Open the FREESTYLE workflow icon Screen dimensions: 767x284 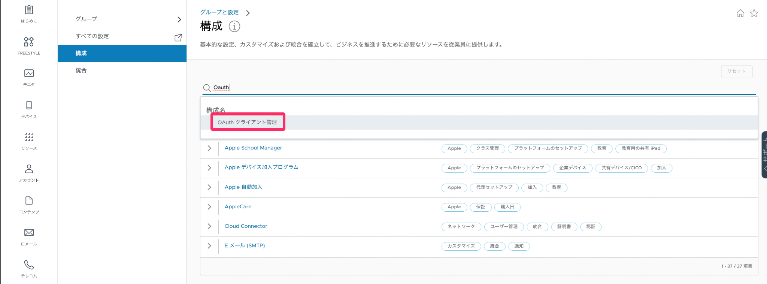(x=29, y=42)
